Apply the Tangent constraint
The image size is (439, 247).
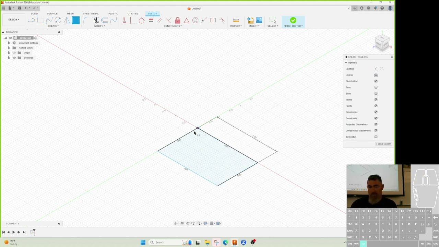(x=142, y=20)
